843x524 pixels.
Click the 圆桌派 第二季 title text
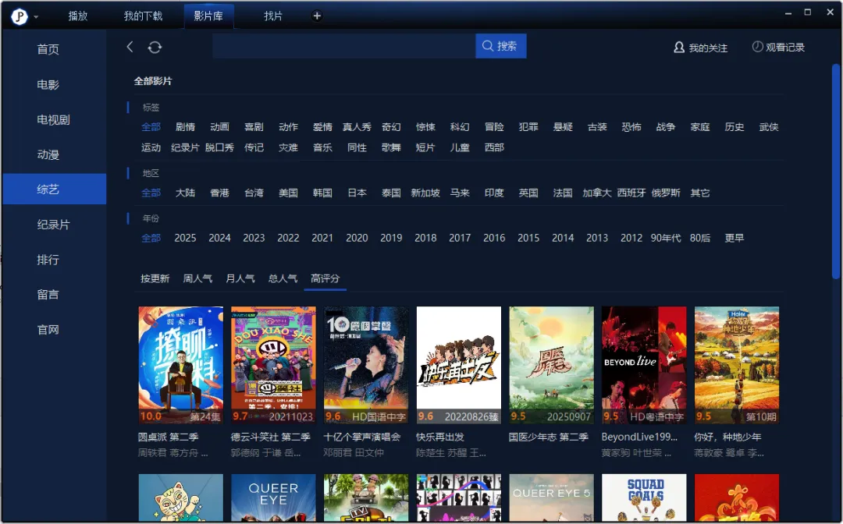pyautogui.click(x=169, y=437)
